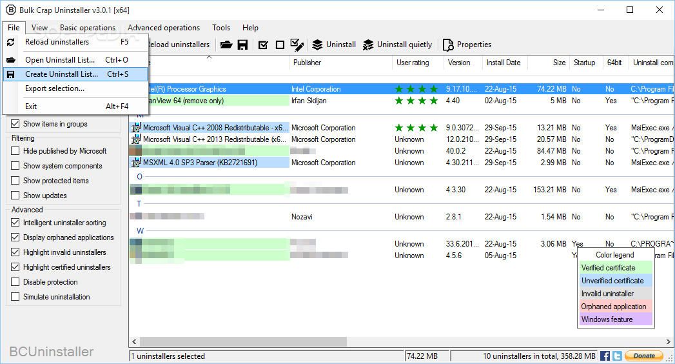This screenshot has width=675, height=364.
Task: Sort by the 64bit column header
Action: (x=616, y=63)
